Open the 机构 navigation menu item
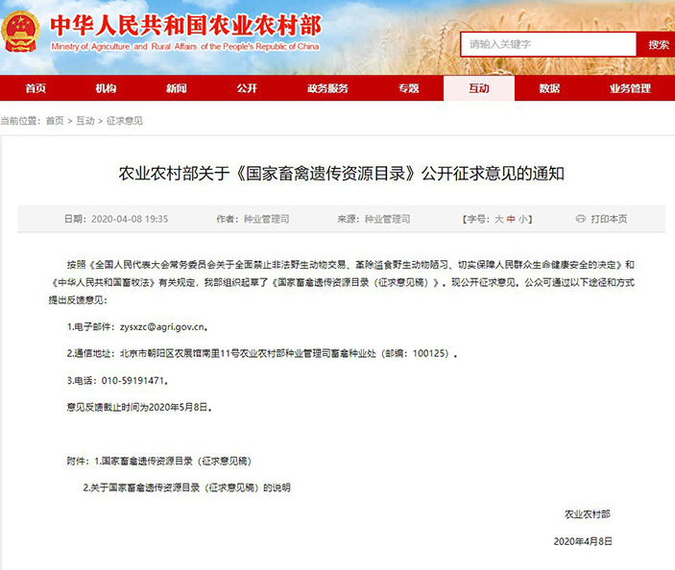Viewport: 675px width, 570px height. [x=106, y=88]
